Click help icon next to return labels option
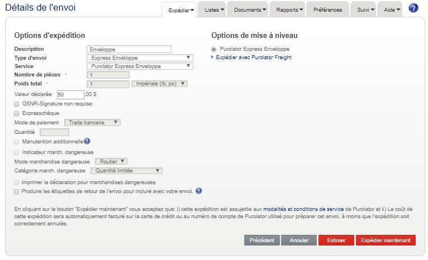The height and width of the screenshot is (260, 428). pyautogui.click(x=198, y=191)
